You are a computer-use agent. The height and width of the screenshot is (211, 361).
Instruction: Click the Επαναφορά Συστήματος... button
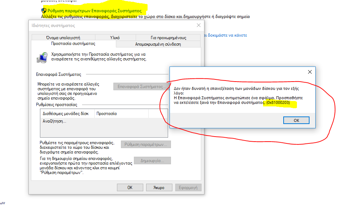click(141, 87)
